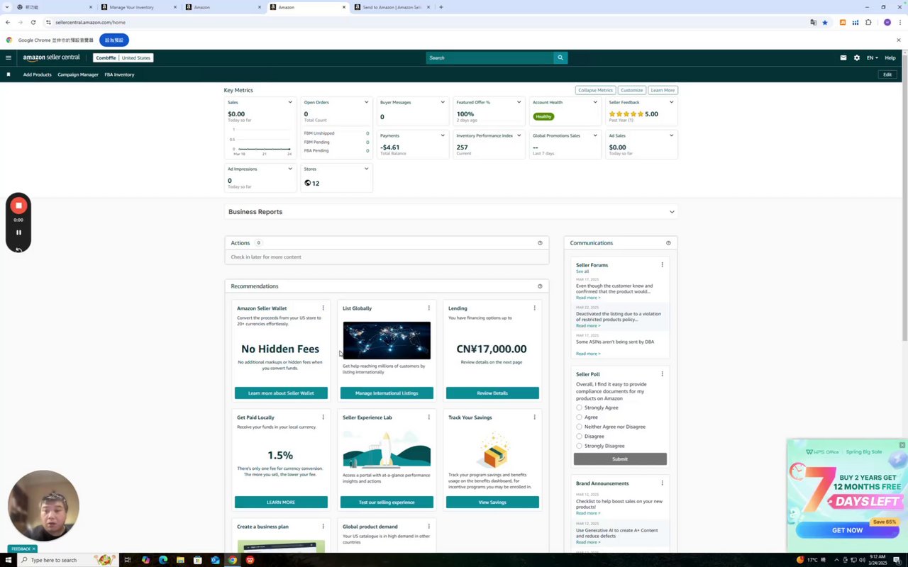This screenshot has height=567, width=908.
Task: Expand the Payments metric dropdown
Action: (x=443, y=135)
